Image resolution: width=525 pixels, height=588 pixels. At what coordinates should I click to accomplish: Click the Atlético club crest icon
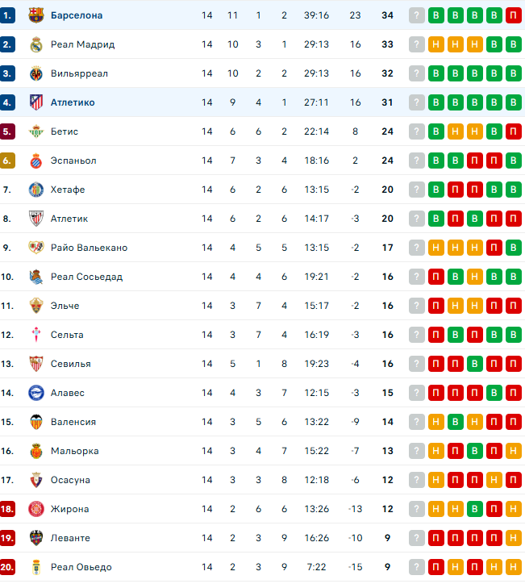click(35, 102)
